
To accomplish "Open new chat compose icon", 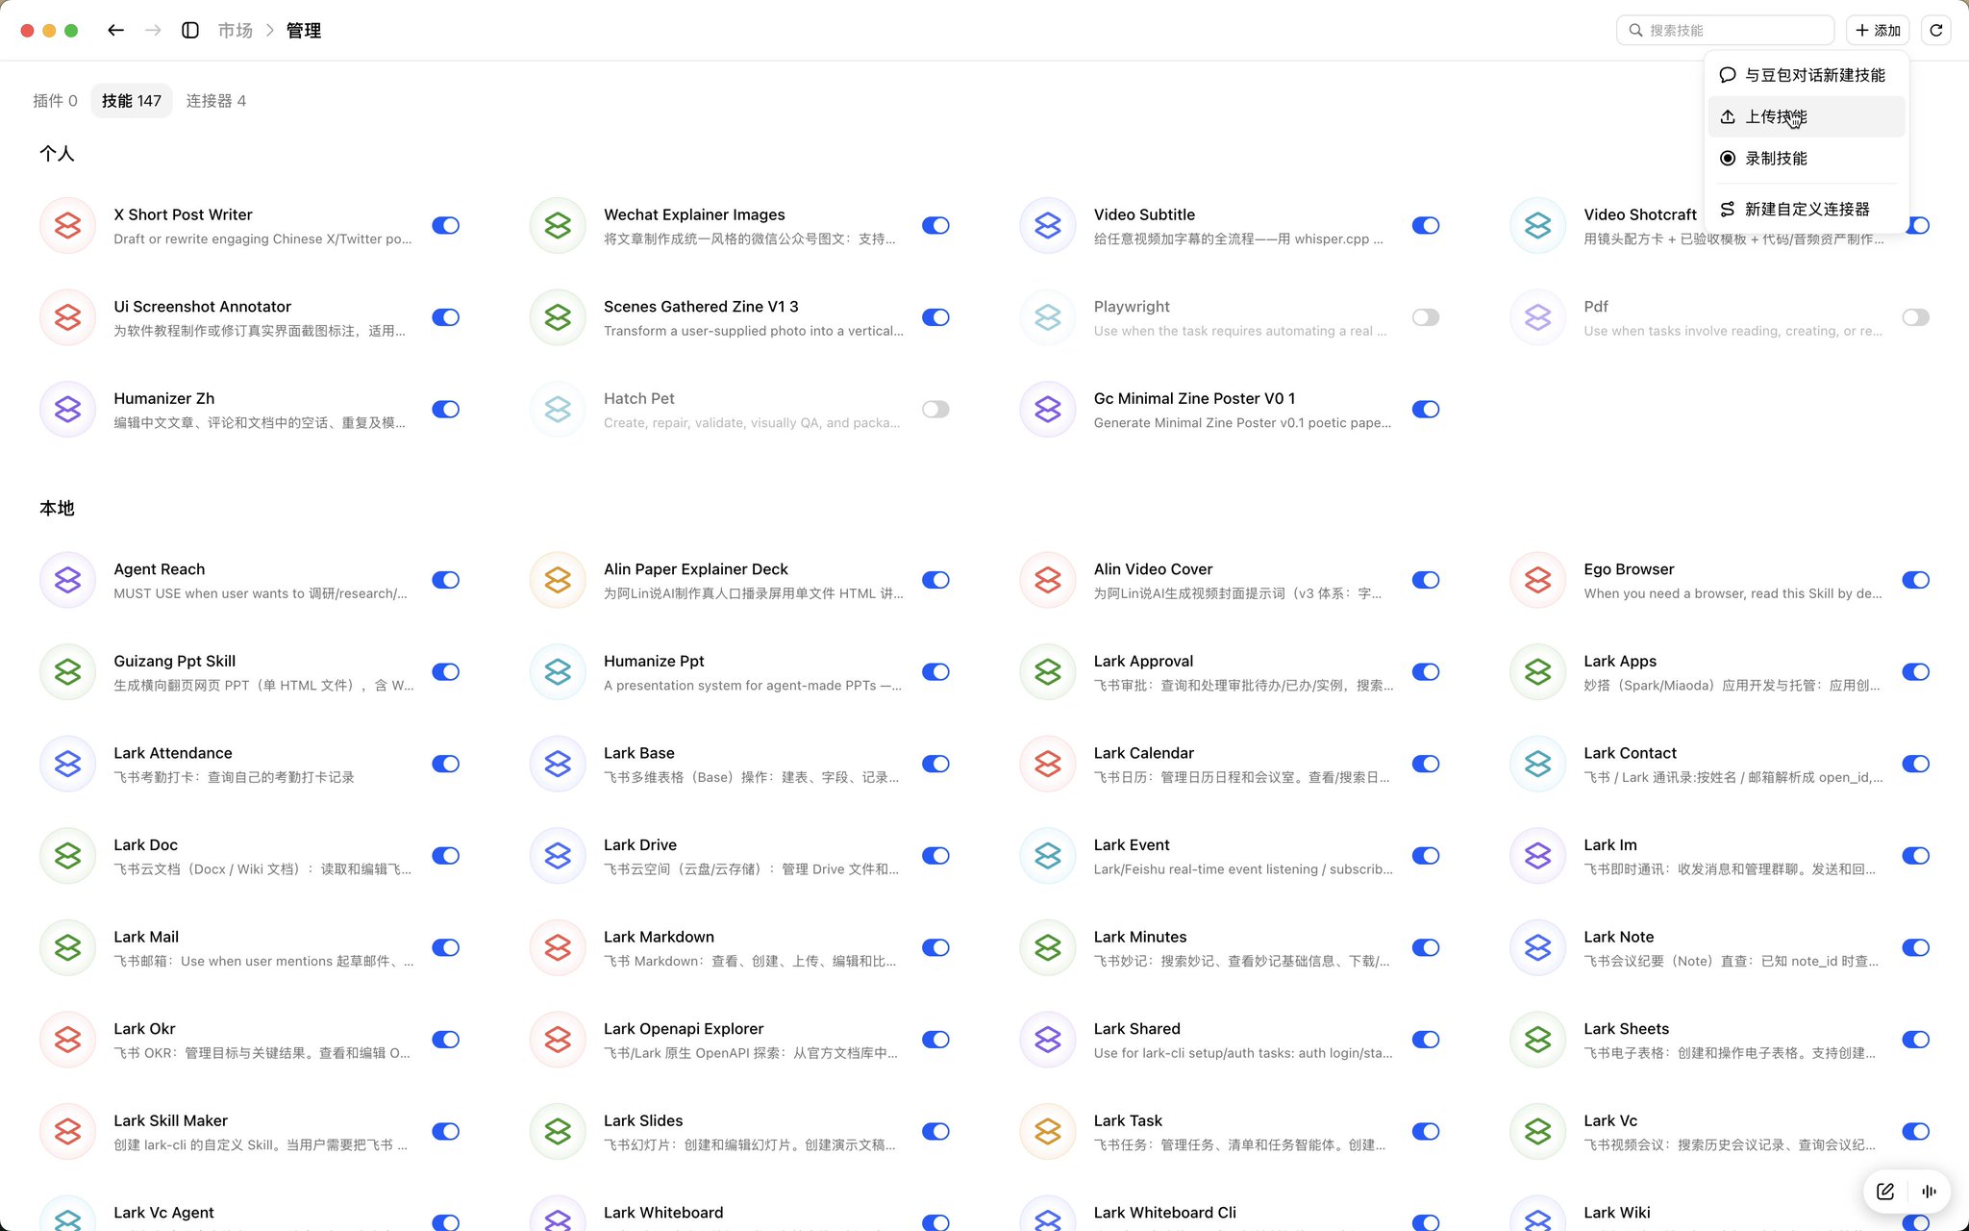I will point(1885,1192).
